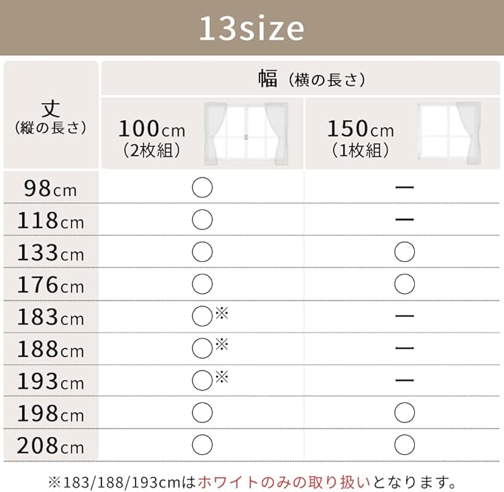
Task: Click the circle with asterisk in 188cm row
Action: click(x=203, y=348)
